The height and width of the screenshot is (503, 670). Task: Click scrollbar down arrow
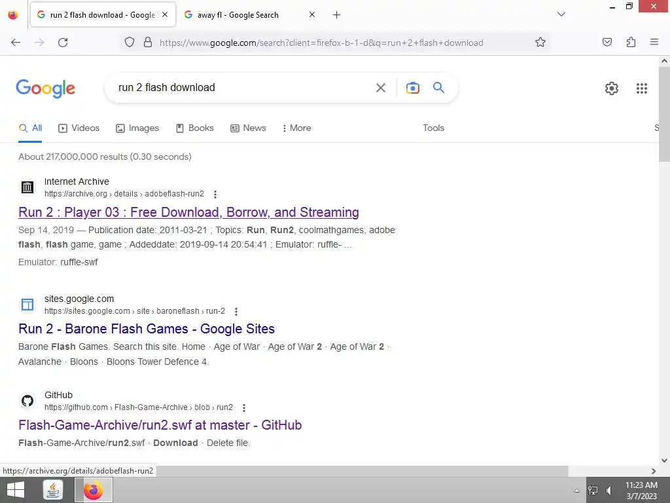[664, 460]
